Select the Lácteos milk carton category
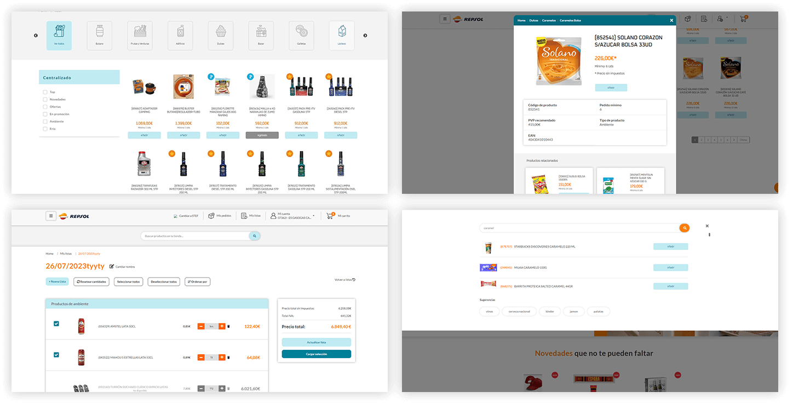The image size is (793, 409). (x=342, y=36)
